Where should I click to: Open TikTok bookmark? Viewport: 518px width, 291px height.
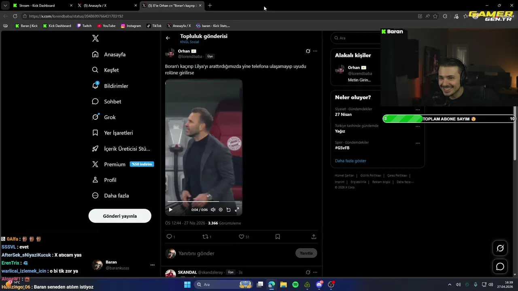[154, 26]
